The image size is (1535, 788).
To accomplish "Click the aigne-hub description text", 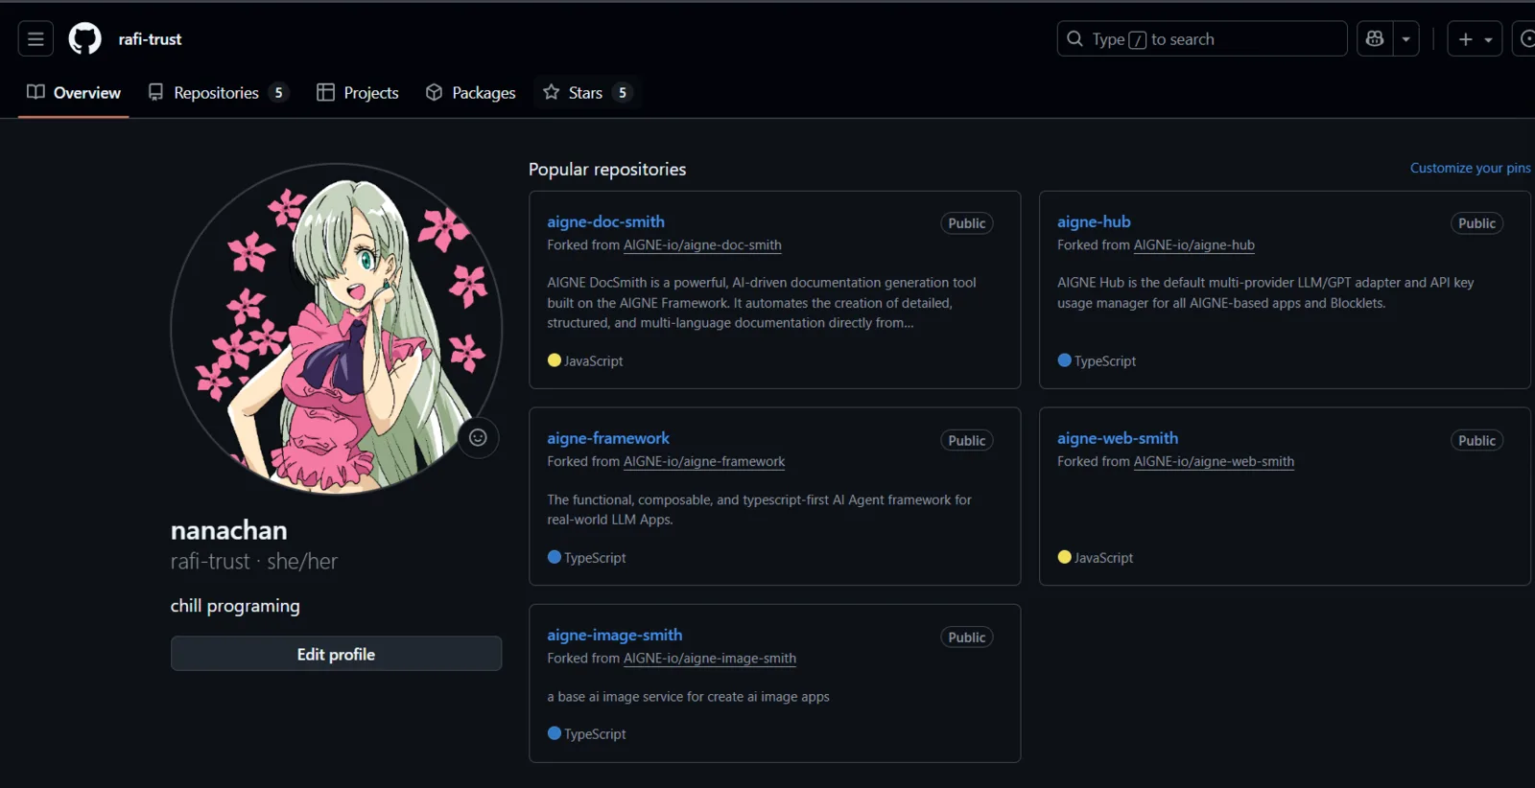I will [1265, 293].
